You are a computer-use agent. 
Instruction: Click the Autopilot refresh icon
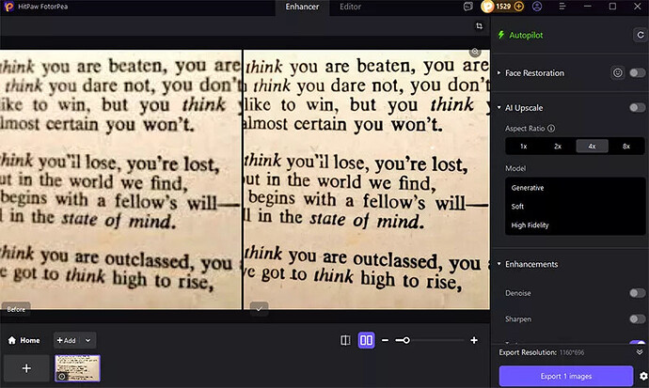click(640, 35)
